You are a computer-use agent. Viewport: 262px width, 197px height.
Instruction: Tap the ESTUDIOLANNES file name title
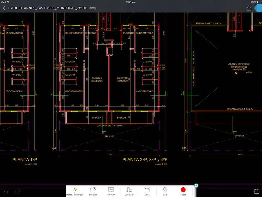click(x=52, y=8)
